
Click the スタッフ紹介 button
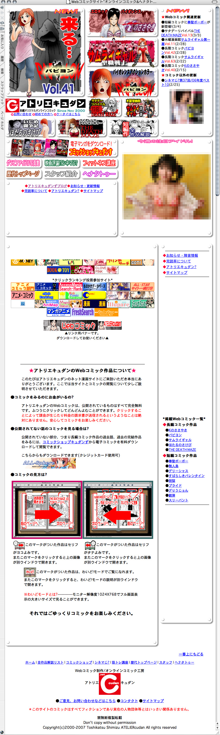point(61,174)
